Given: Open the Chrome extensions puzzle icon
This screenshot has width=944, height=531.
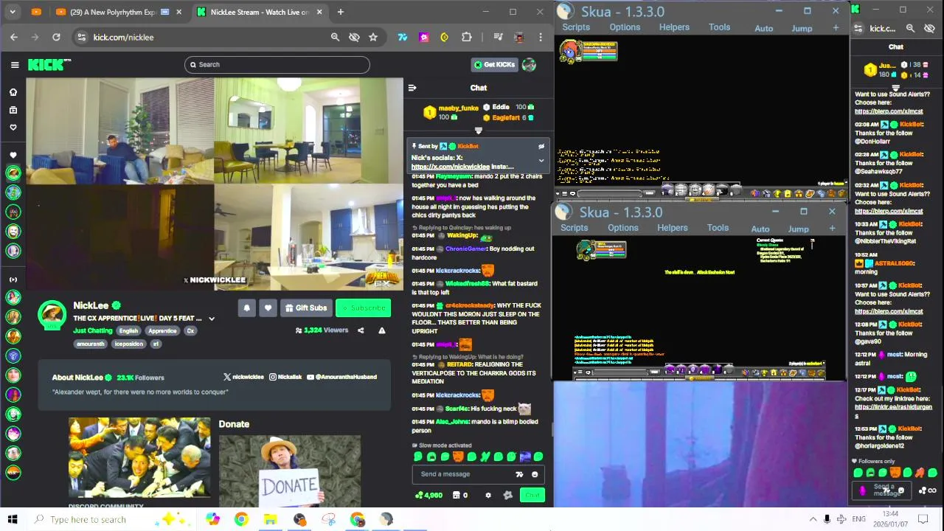Looking at the screenshot, I should pos(466,37).
